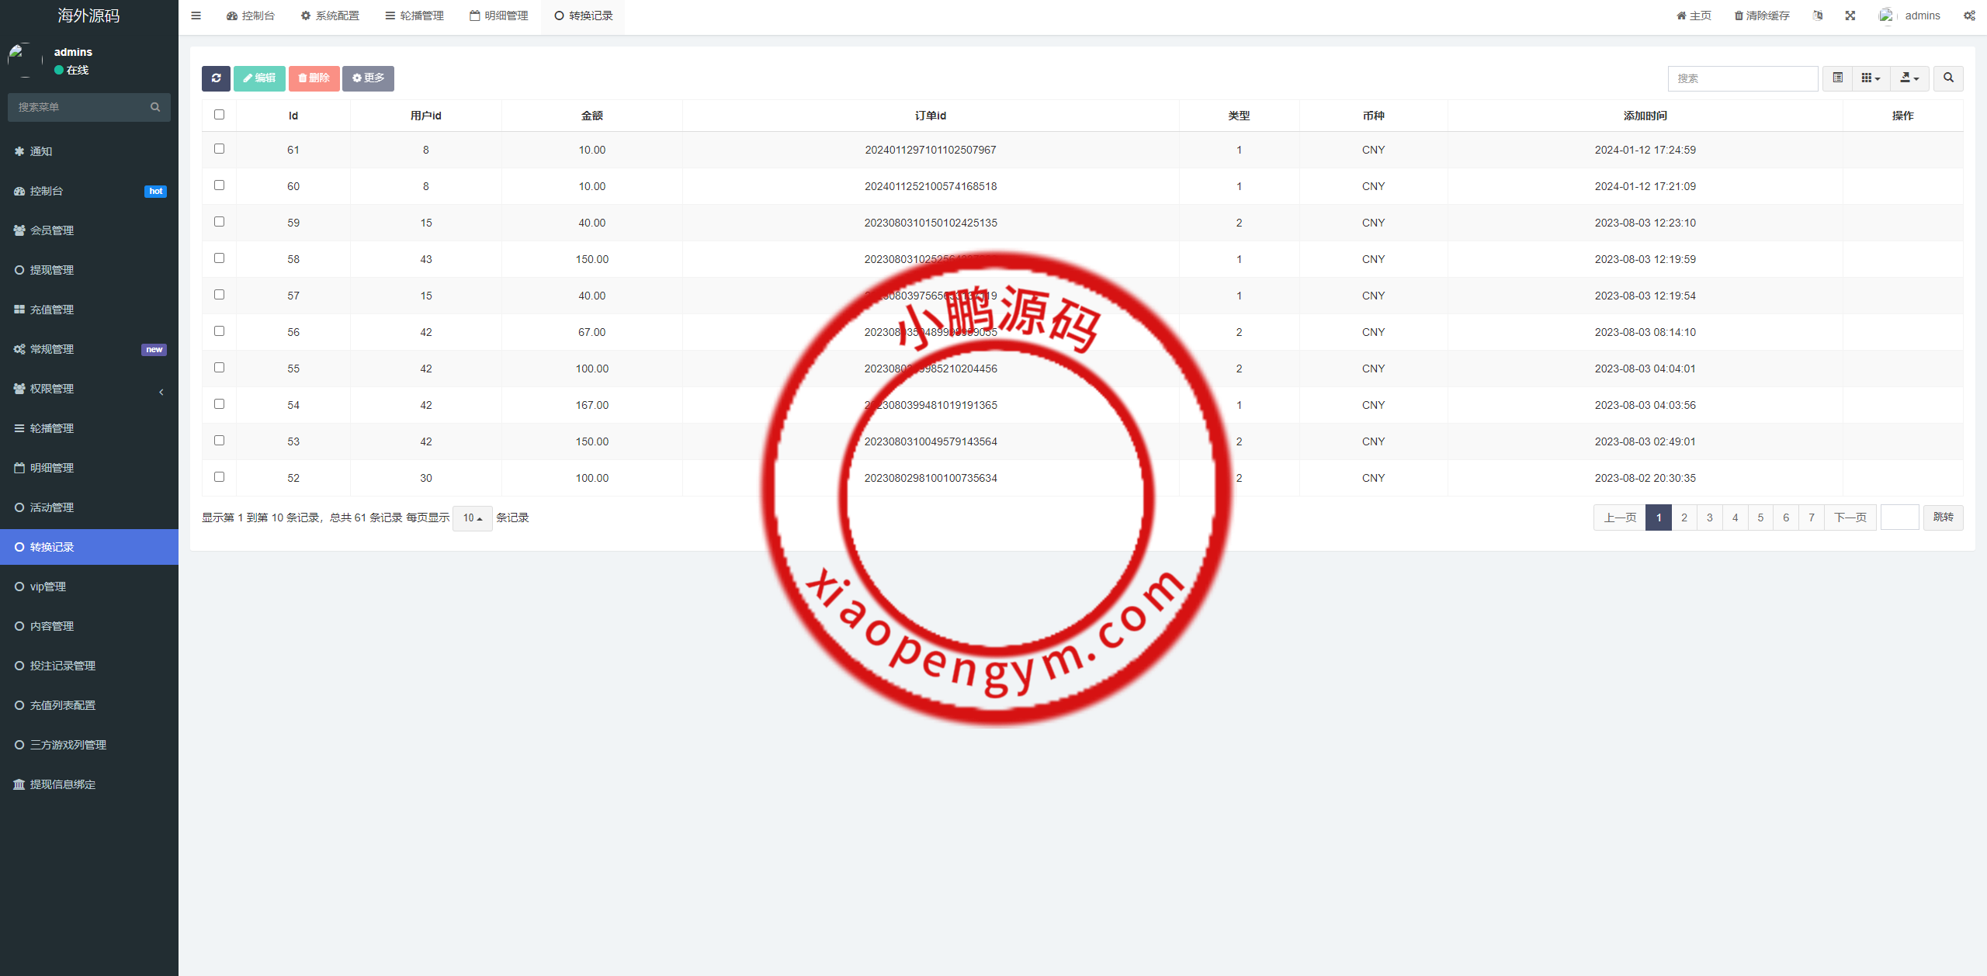Collapse the 权限管理 sidebar section
Image resolution: width=1987 pixels, height=976 pixels.
(161, 392)
